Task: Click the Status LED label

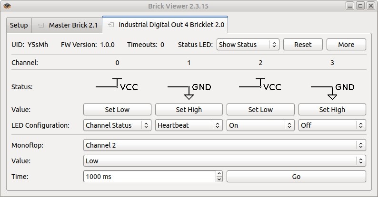Action: pos(195,45)
